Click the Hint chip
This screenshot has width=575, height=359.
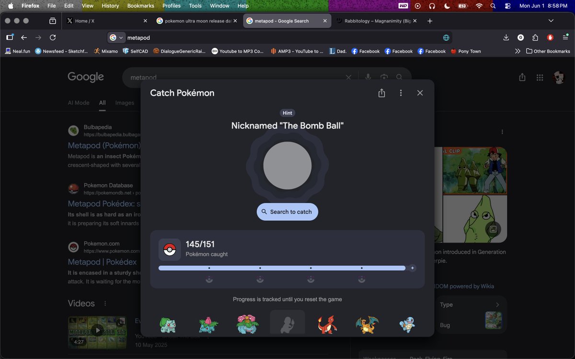coord(287,113)
